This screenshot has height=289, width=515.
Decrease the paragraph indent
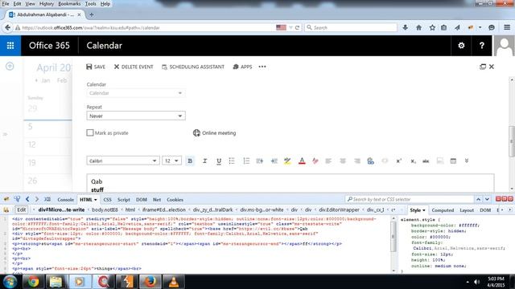[x=260, y=161]
